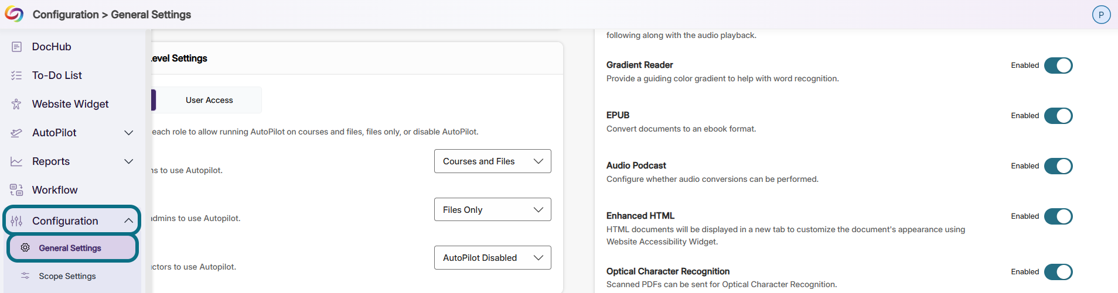Image resolution: width=1118 pixels, height=293 pixels.
Task: Turn off the EPUB toggle
Action: point(1058,116)
